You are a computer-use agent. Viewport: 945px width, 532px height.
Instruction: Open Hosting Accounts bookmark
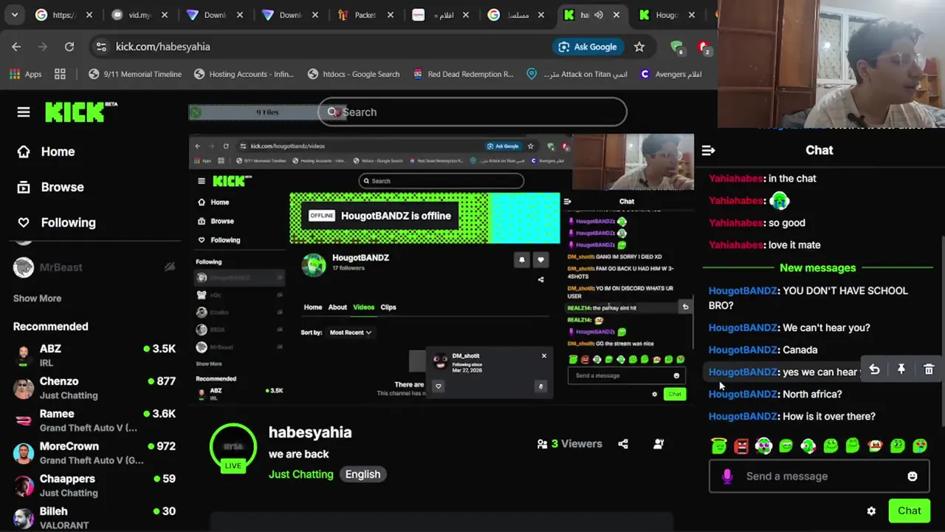click(x=244, y=74)
